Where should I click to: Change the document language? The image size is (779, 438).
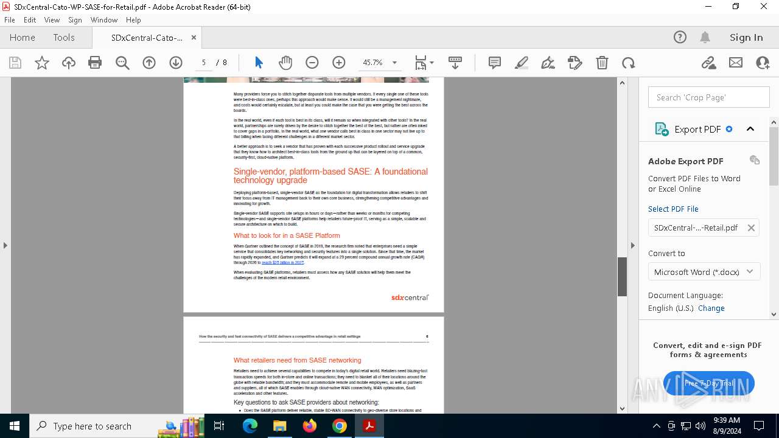[x=711, y=308]
